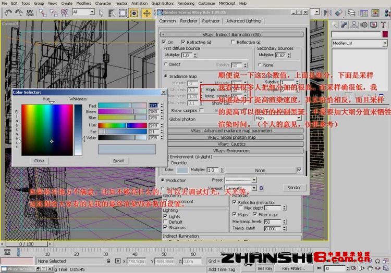This screenshot has height=273, width=391.
Task: Enable the Reflective GI checkbox
Action: pyautogui.click(x=233, y=42)
